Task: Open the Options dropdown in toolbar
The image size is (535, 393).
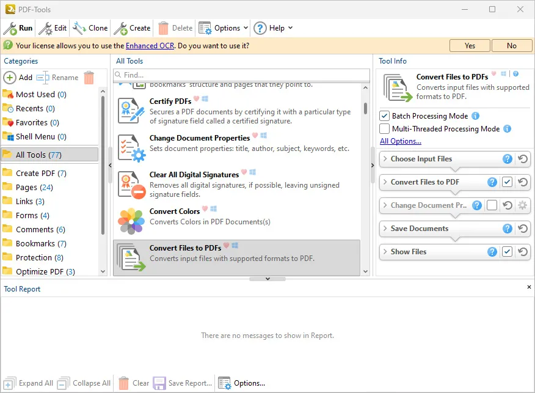Action: (223, 28)
